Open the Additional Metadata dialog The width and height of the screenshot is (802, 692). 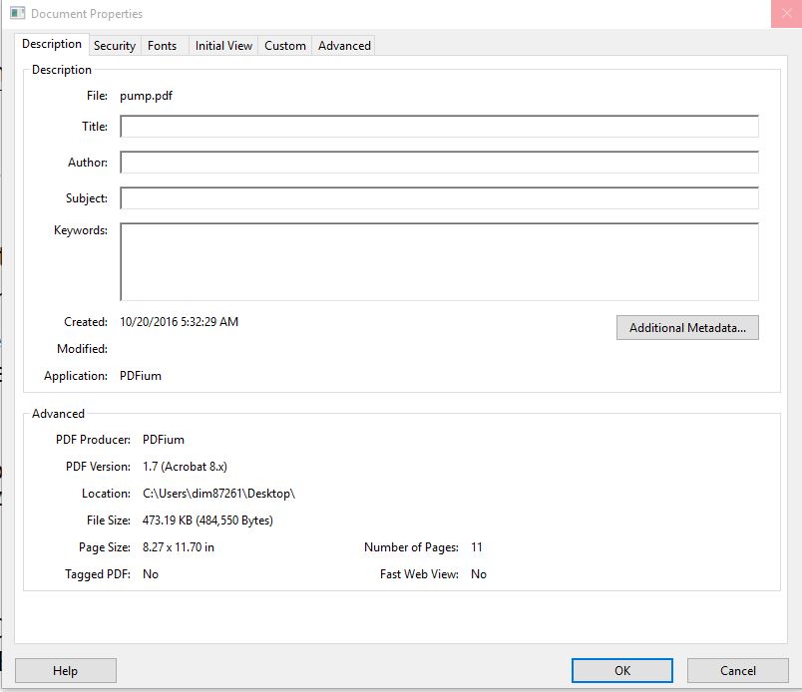point(687,327)
